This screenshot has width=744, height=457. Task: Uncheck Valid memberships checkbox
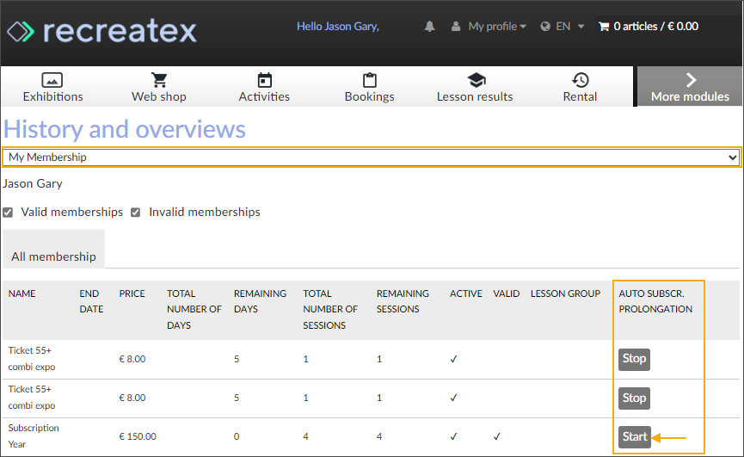coord(8,213)
